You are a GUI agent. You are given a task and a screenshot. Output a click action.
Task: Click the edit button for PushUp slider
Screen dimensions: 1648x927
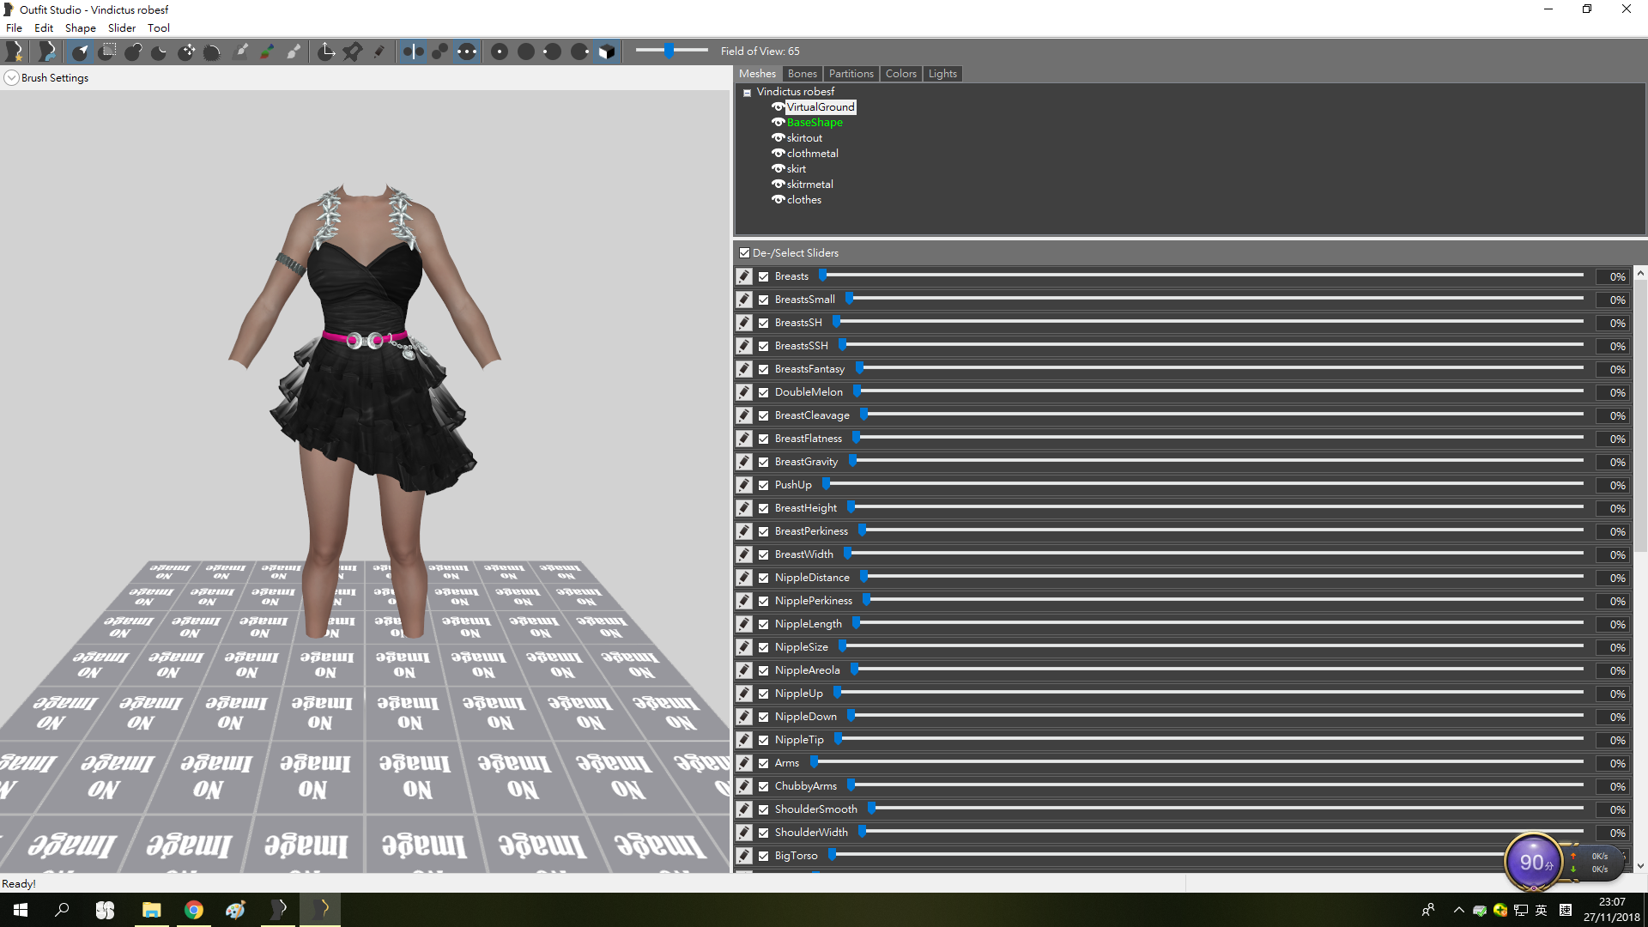pyautogui.click(x=744, y=485)
